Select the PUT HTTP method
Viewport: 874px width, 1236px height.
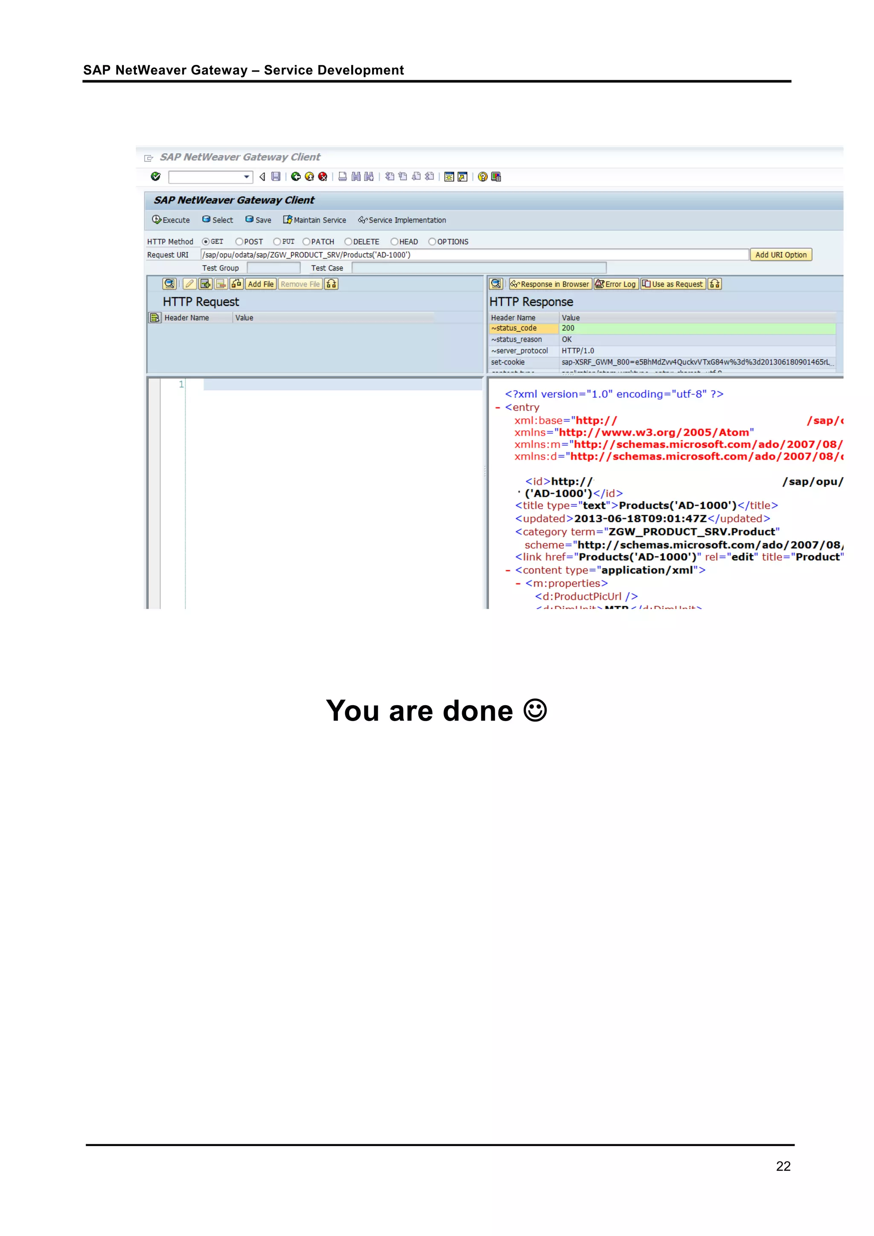(277, 242)
